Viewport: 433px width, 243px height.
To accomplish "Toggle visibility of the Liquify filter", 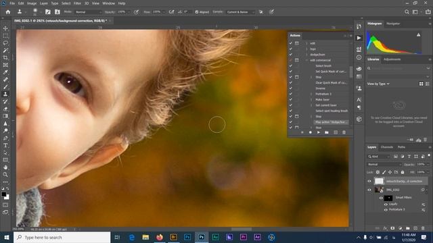I will [386, 205].
